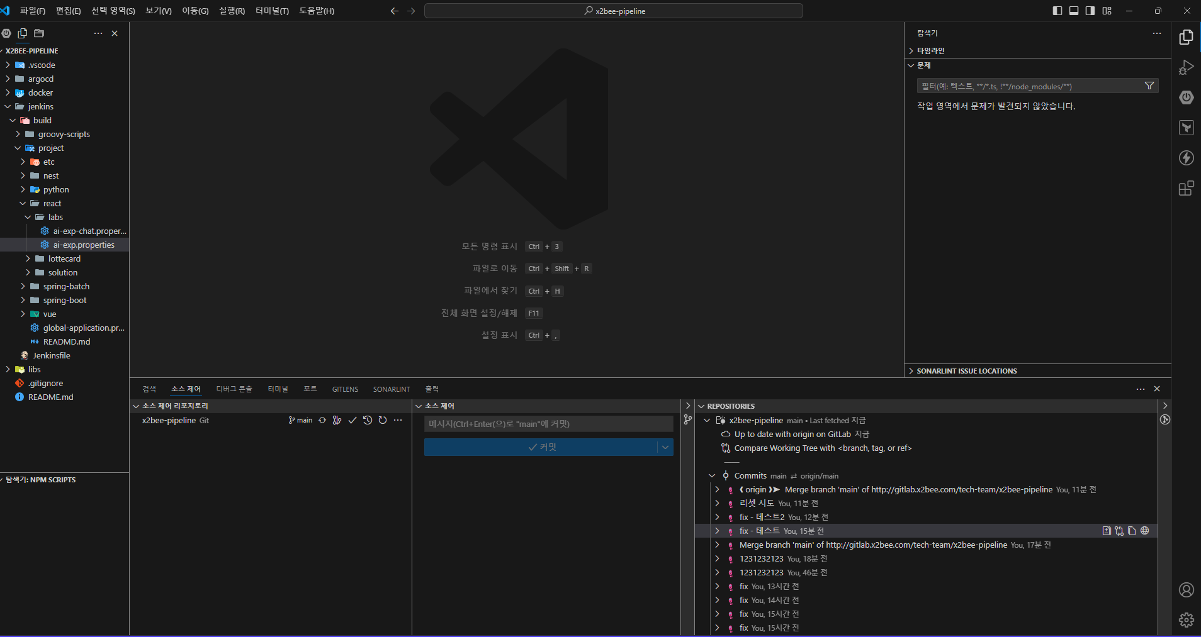Open the Project Manager folders icon in sidebar header
This screenshot has width=1201, height=637.
[x=39, y=33]
